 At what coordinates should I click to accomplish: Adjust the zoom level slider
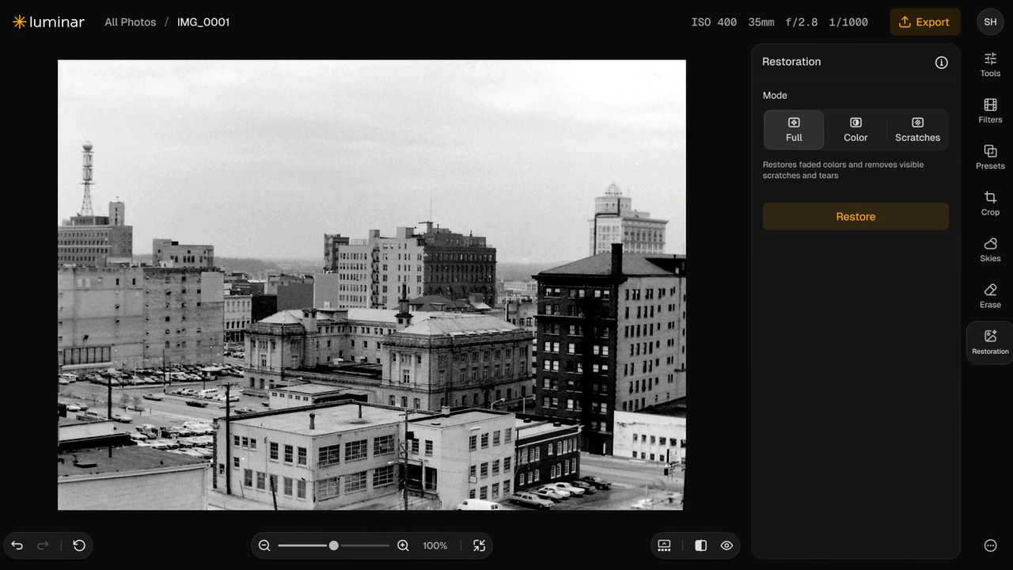[x=333, y=545]
